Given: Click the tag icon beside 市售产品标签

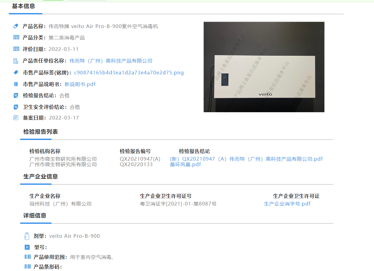Looking at the screenshot, I should (x=16, y=73).
